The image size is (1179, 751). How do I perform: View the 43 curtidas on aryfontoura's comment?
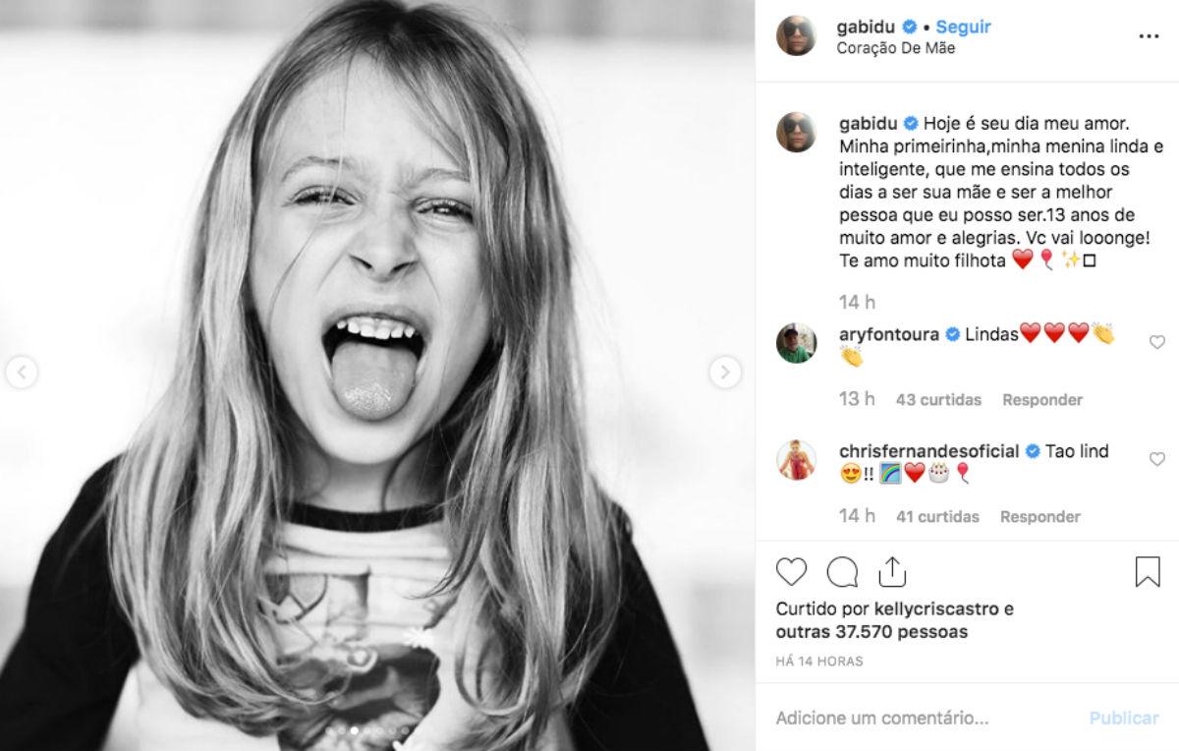(938, 400)
